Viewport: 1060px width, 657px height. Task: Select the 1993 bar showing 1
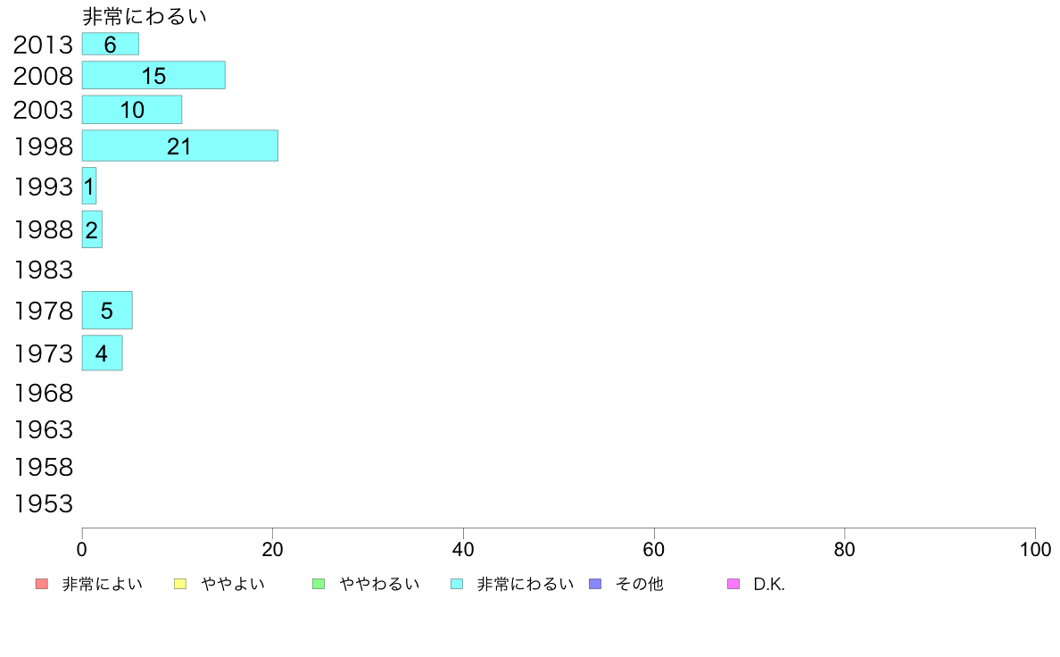(x=89, y=186)
